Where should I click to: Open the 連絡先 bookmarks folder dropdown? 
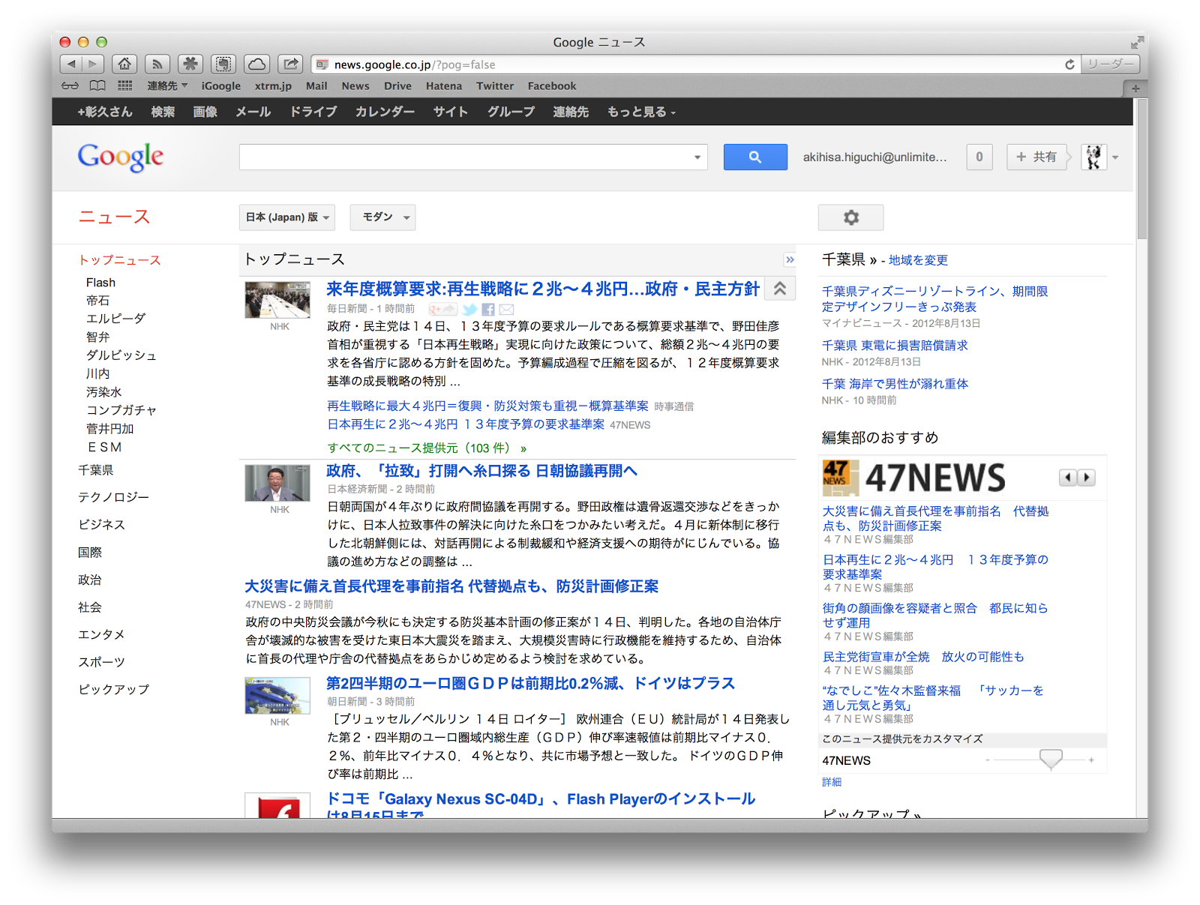tap(167, 86)
